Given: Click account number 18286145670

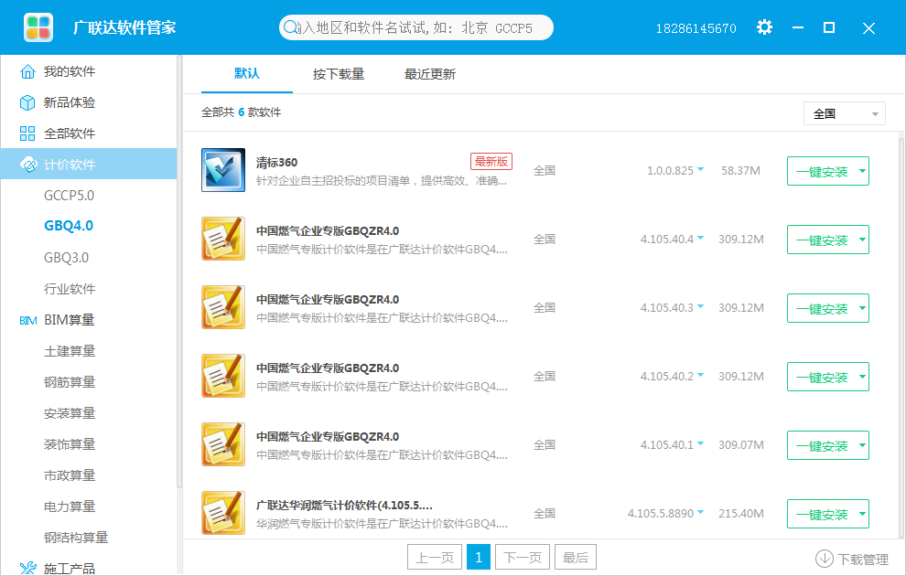Looking at the screenshot, I should point(696,28).
